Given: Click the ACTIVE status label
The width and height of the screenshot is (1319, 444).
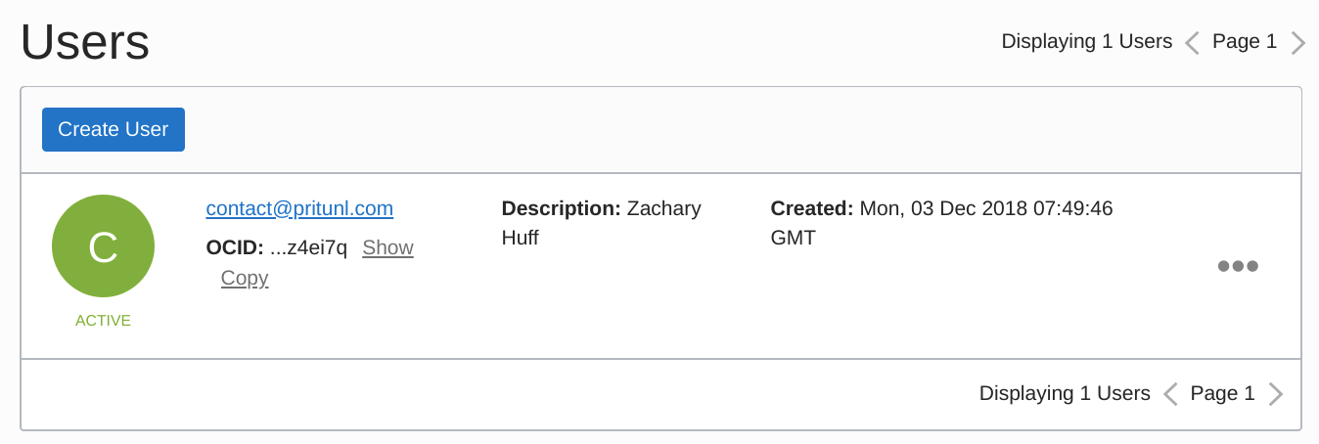Looking at the screenshot, I should pos(103,320).
